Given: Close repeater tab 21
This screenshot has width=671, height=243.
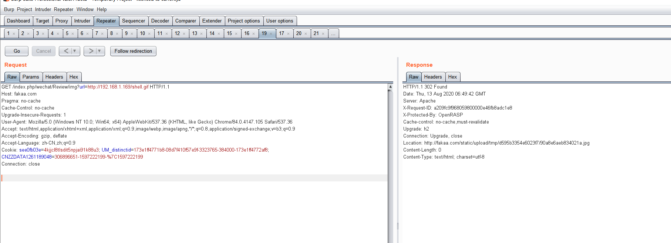Looking at the screenshot, I should click(x=323, y=34).
